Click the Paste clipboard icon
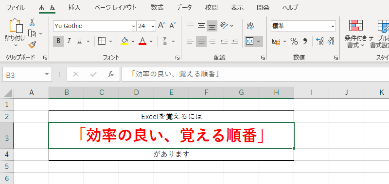 pyautogui.click(x=16, y=26)
